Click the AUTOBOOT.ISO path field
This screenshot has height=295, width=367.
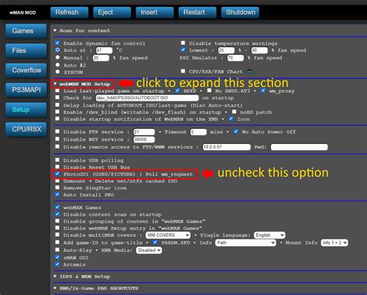tap(147, 98)
